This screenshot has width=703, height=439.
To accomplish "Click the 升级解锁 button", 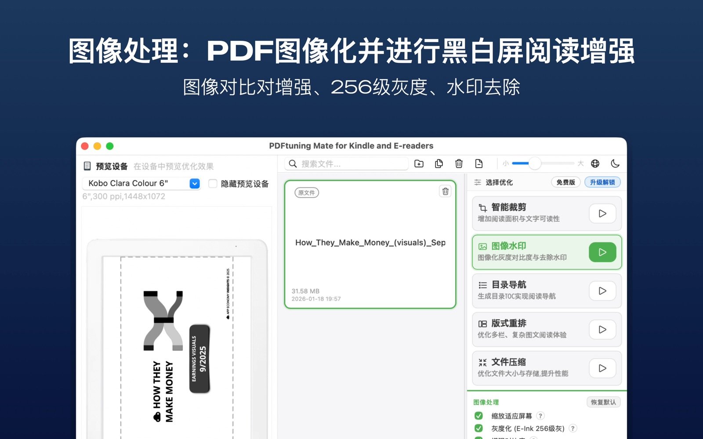I will (602, 182).
